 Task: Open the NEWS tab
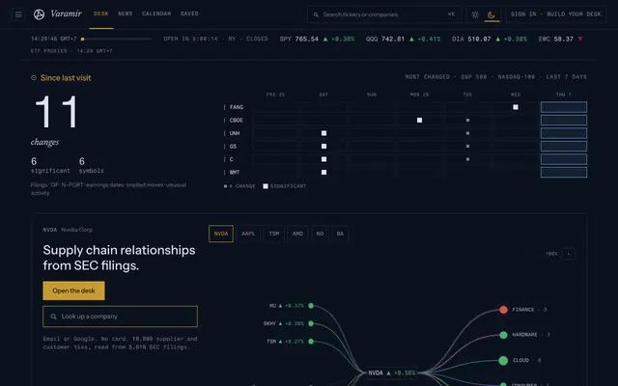[125, 14]
